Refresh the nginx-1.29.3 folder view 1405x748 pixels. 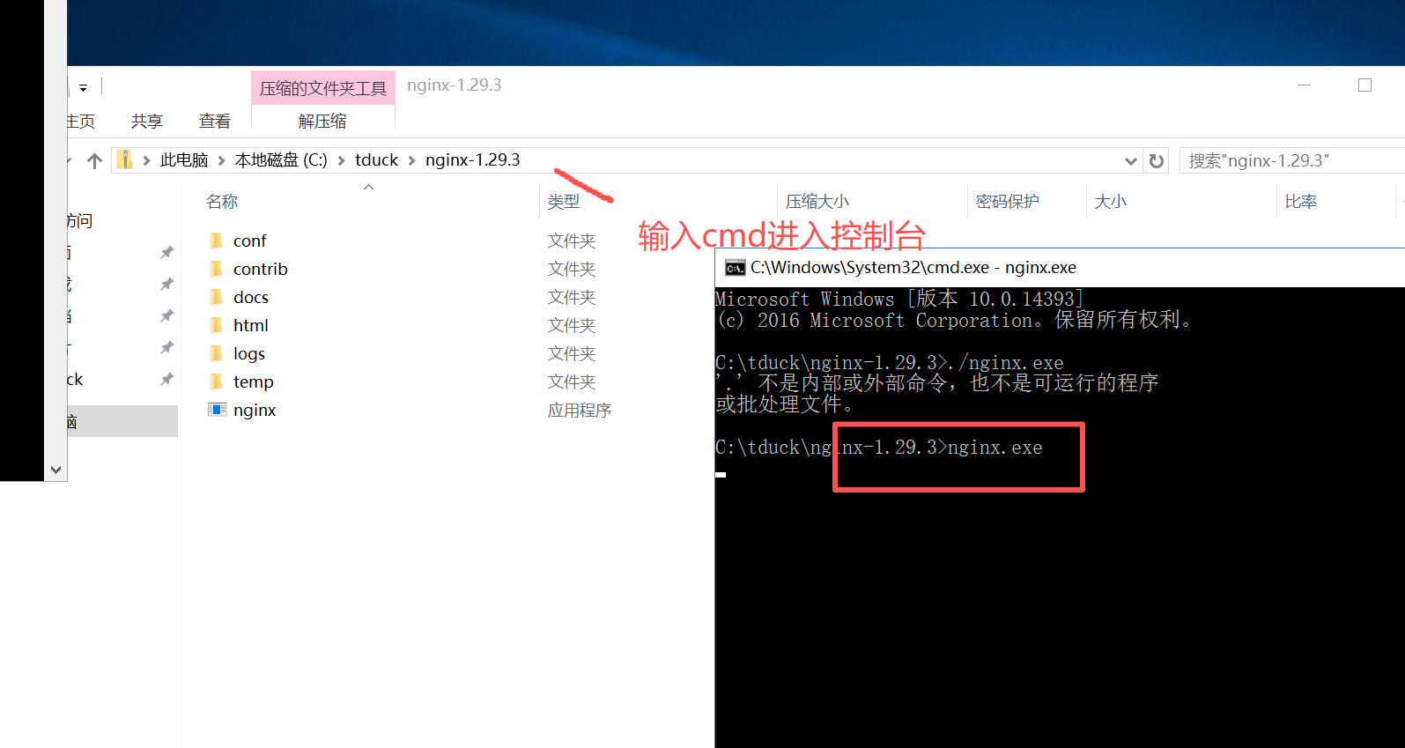click(x=1157, y=160)
